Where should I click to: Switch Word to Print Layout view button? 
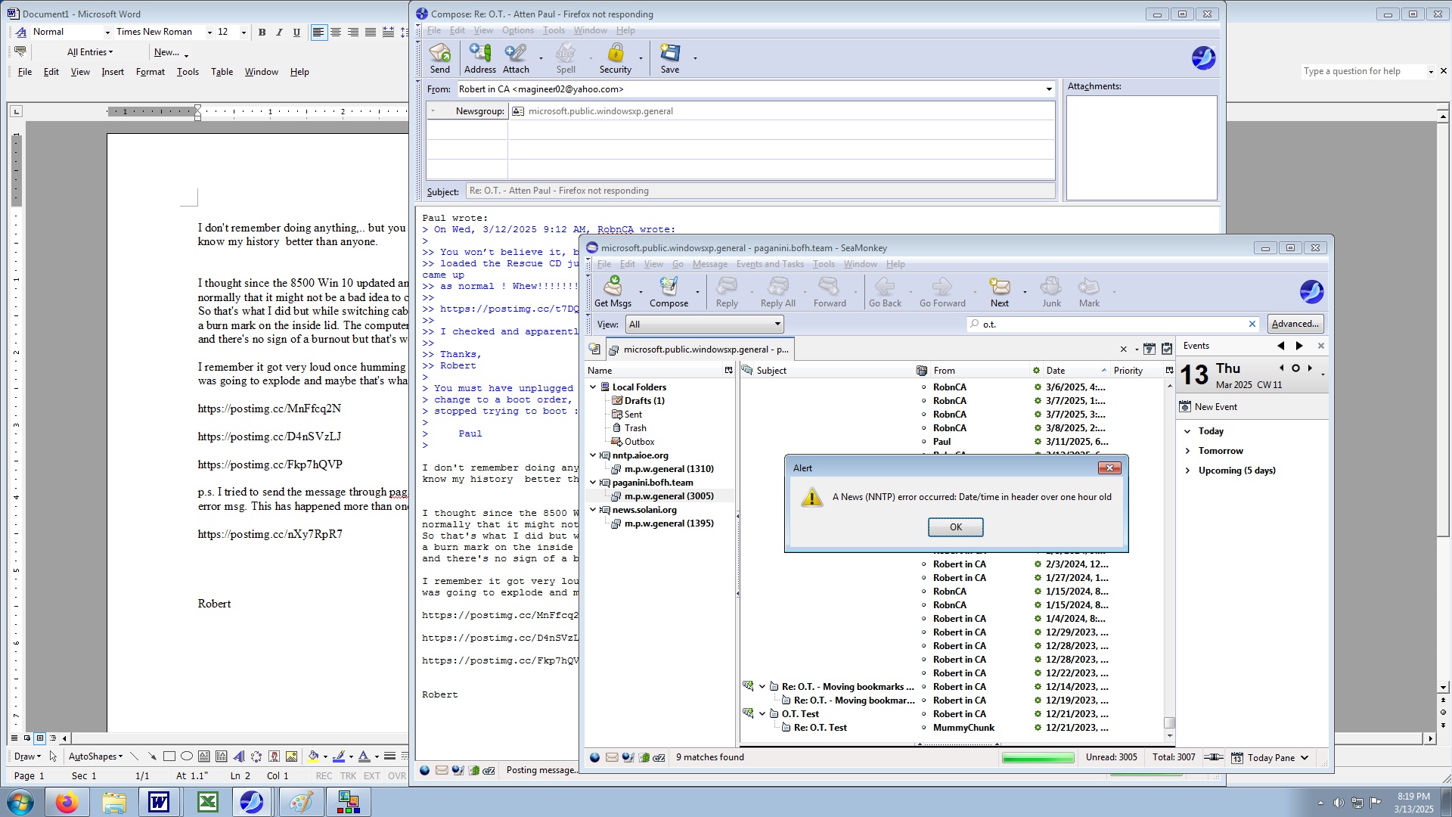tap(40, 738)
